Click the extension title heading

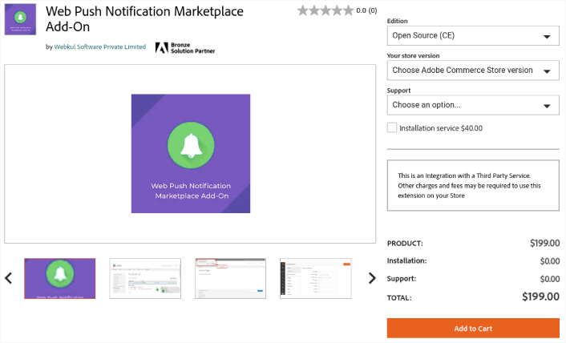tap(144, 19)
